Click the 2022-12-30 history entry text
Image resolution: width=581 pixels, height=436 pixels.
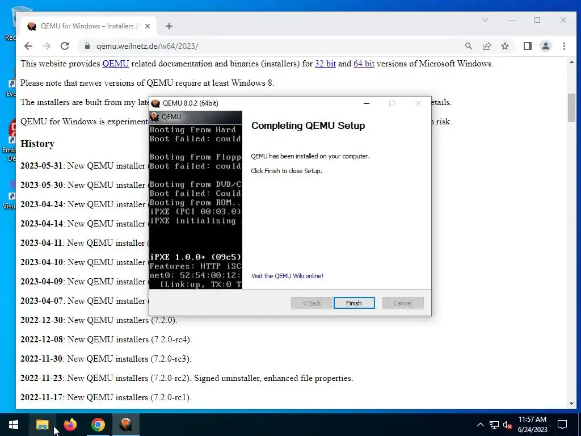pyautogui.click(x=99, y=320)
